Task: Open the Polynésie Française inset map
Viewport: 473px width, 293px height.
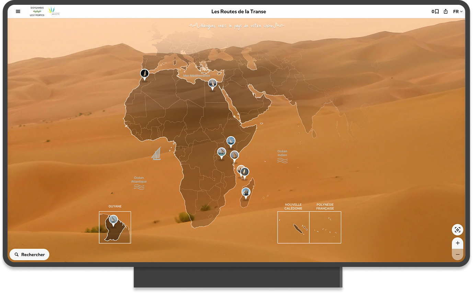Action: 325,227
